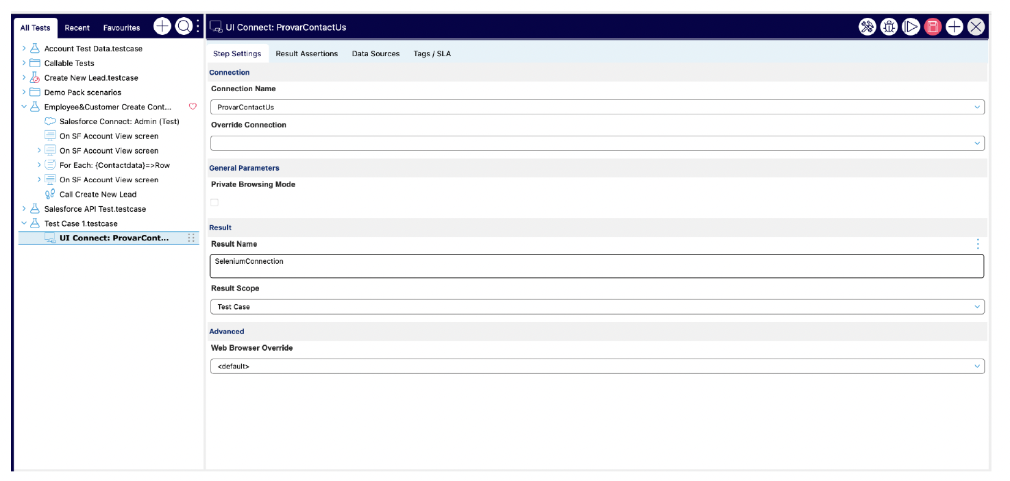The image size is (1010, 481).
Task: Select Create New Lead.testcase row
Action: pyautogui.click(x=91, y=78)
